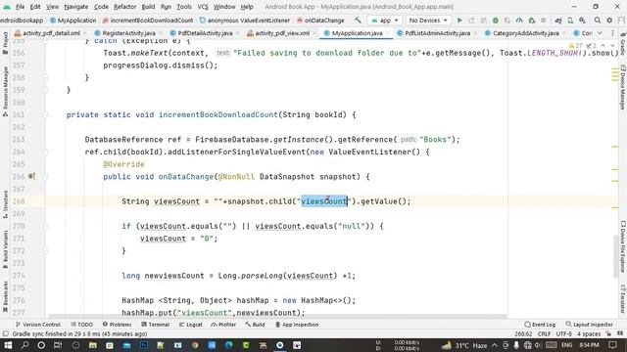The image size is (627, 352).
Task: Open the Refactor menu
Action: tap(124, 7)
